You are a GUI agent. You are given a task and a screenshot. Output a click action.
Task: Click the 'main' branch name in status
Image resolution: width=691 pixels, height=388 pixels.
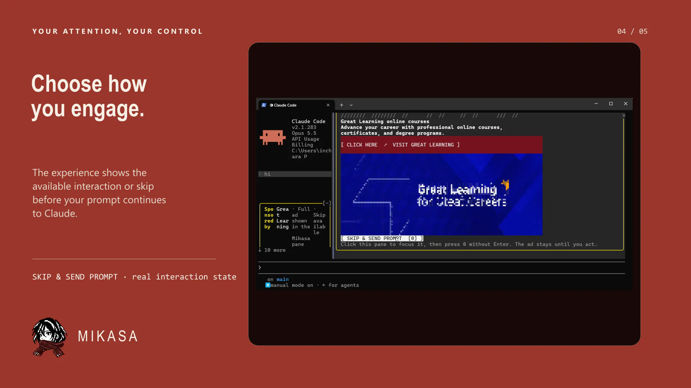tap(283, 279)
